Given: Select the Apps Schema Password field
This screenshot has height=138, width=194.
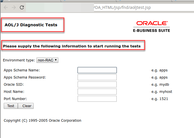Looking at the screenshot, I should [x=97, y=77].
